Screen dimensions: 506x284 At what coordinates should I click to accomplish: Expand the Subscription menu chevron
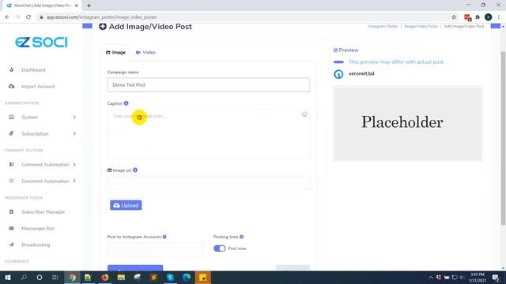point(74,133)
